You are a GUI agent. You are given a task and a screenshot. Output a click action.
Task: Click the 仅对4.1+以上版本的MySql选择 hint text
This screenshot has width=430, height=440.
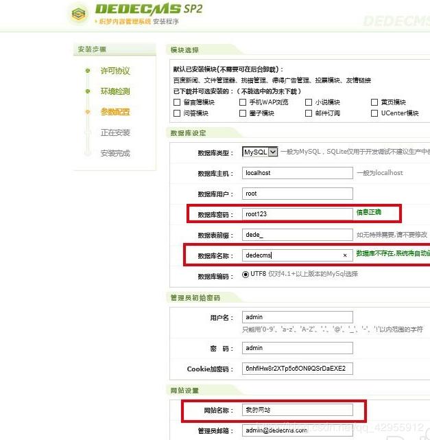tap(313, 274)
